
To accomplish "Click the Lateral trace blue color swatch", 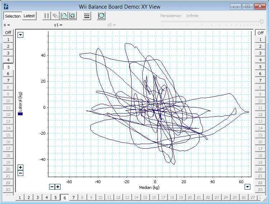I will click(20, 114).
